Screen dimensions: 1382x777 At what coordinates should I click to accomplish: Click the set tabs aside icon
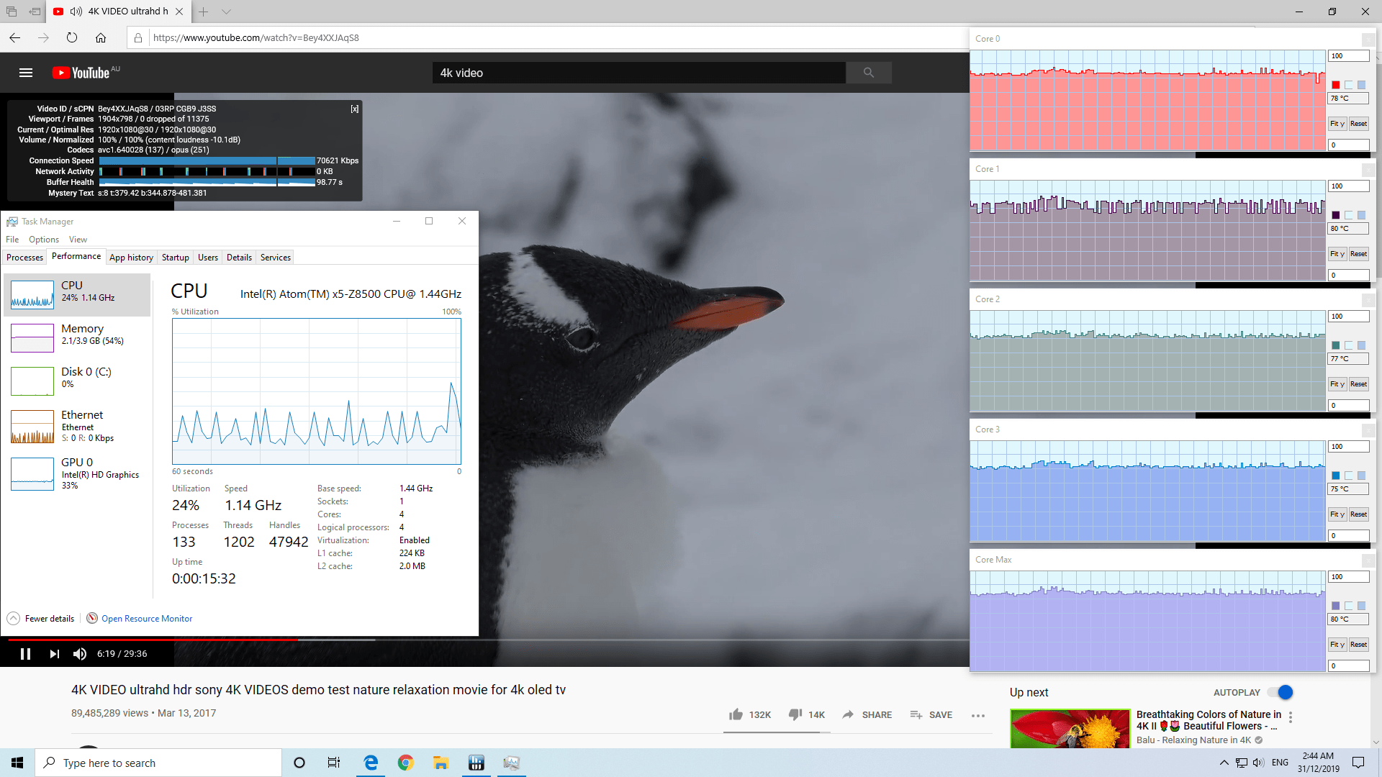35,12
